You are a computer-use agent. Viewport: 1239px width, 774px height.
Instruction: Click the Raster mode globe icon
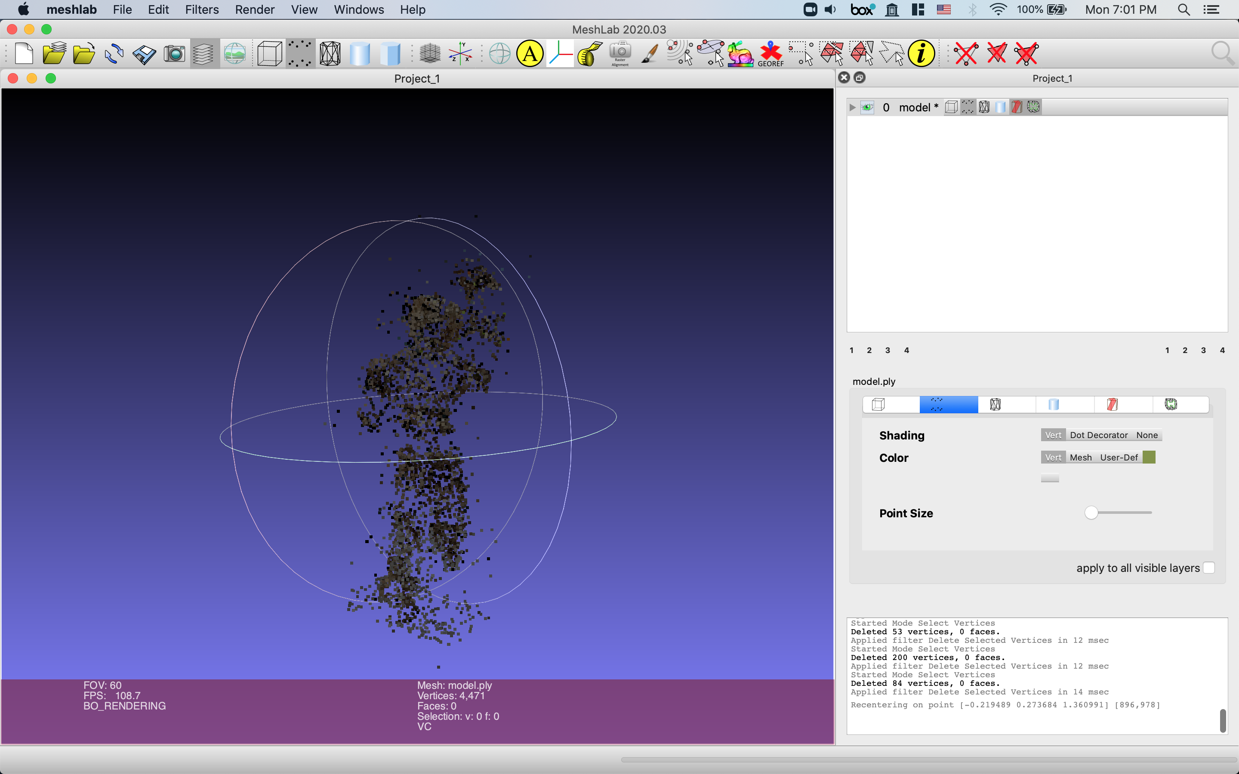click(x=234, y=53)
